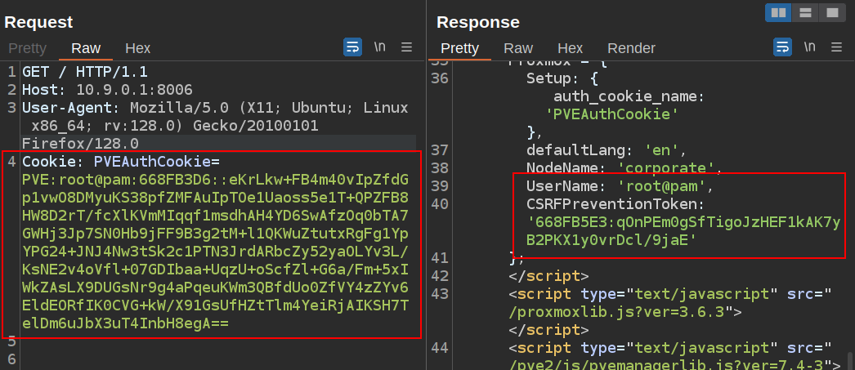Screen dimensions: 855x370
Task: Select the Request Raw tab
Action: pos(86,48)
